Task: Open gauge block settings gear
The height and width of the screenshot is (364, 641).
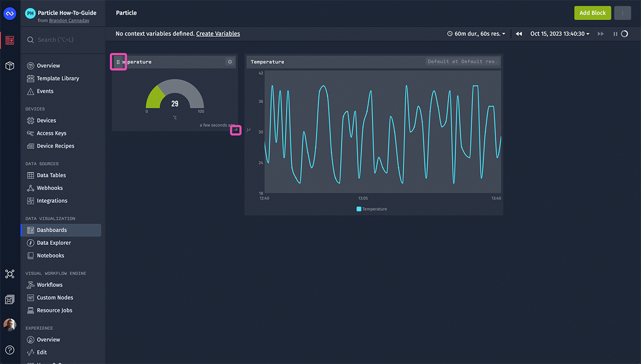Action: (x=230, y=62)
